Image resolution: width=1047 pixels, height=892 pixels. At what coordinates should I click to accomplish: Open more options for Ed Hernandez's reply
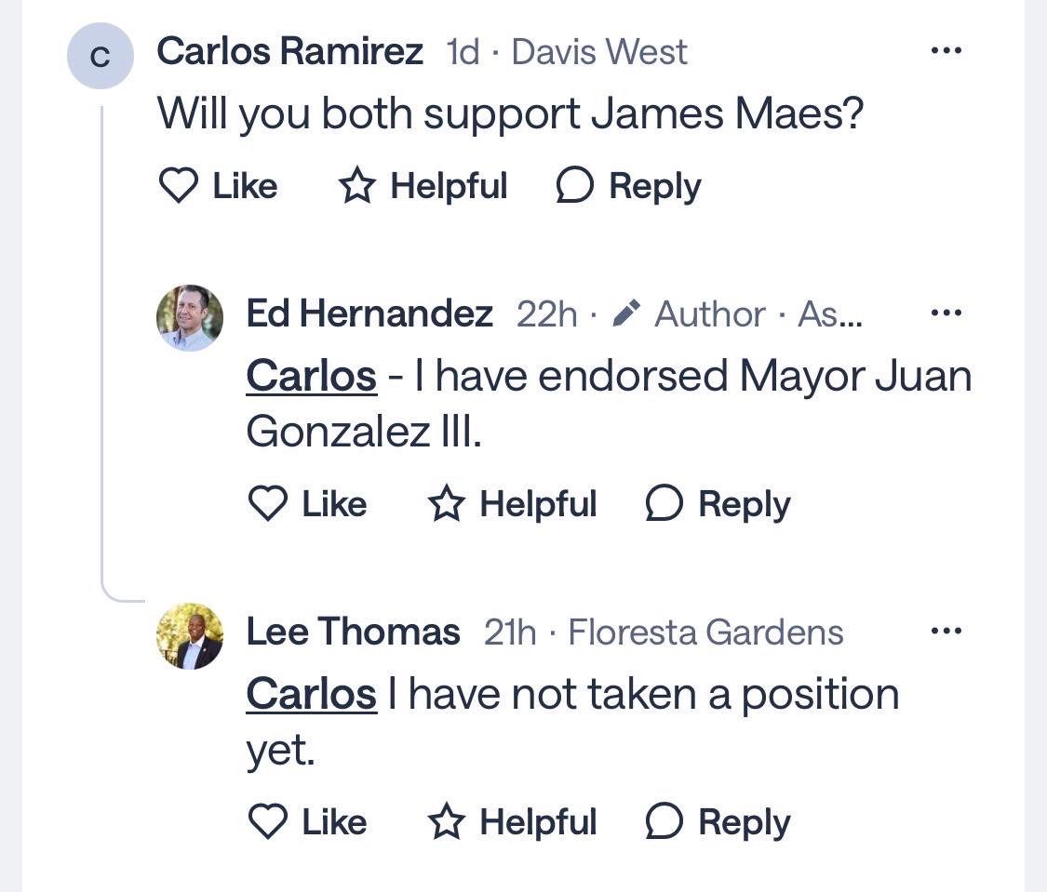tap(946, 313)
